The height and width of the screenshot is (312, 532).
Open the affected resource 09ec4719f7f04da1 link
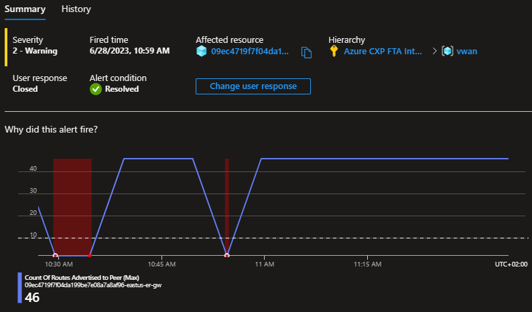(x=250, y=52)
